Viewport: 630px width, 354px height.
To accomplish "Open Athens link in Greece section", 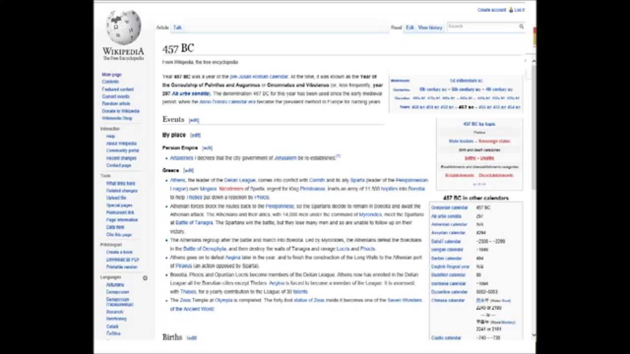I will 178,180.
